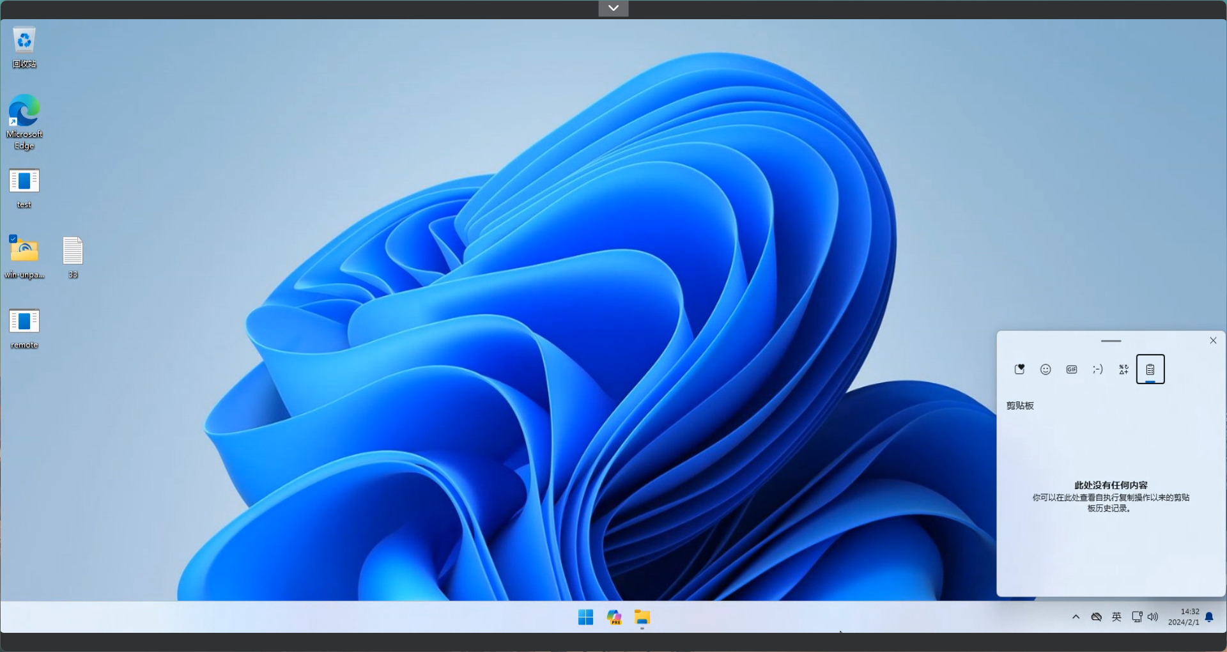Show hidden system tray icons
The image size is (1227, 652).
[x=1076, y=617]
